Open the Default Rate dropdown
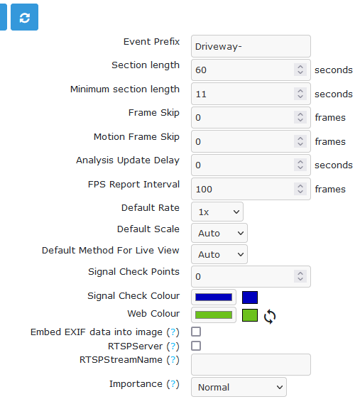This screenshot has width=360, height=404. coord(217,212)
